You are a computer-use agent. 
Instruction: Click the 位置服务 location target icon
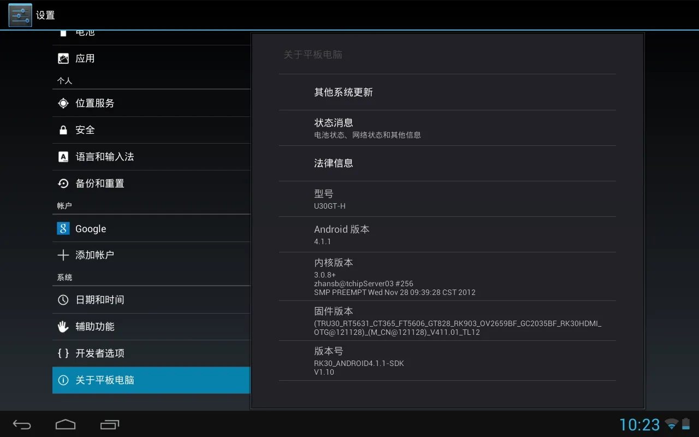[63, 103]
